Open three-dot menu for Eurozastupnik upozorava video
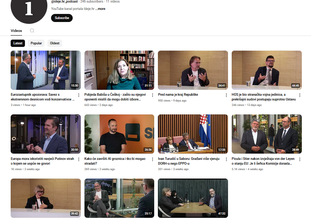311x220 pixels. 79,95
